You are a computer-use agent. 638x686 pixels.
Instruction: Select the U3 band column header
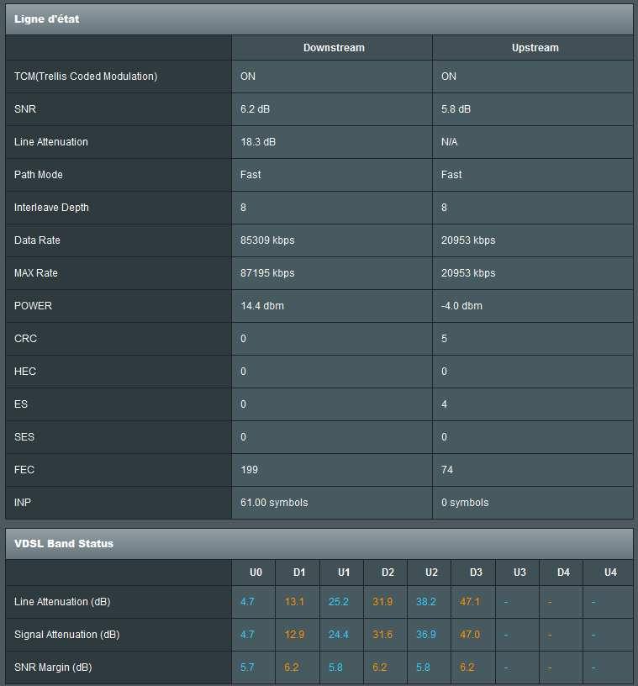(x=519, y=573)
